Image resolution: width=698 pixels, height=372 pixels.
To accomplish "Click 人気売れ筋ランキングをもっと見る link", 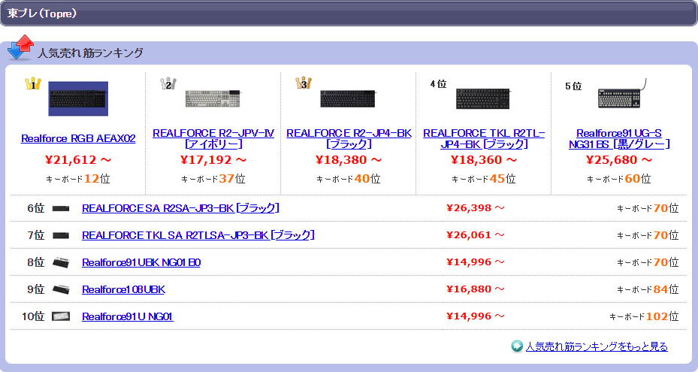I will tap(597, 346).
